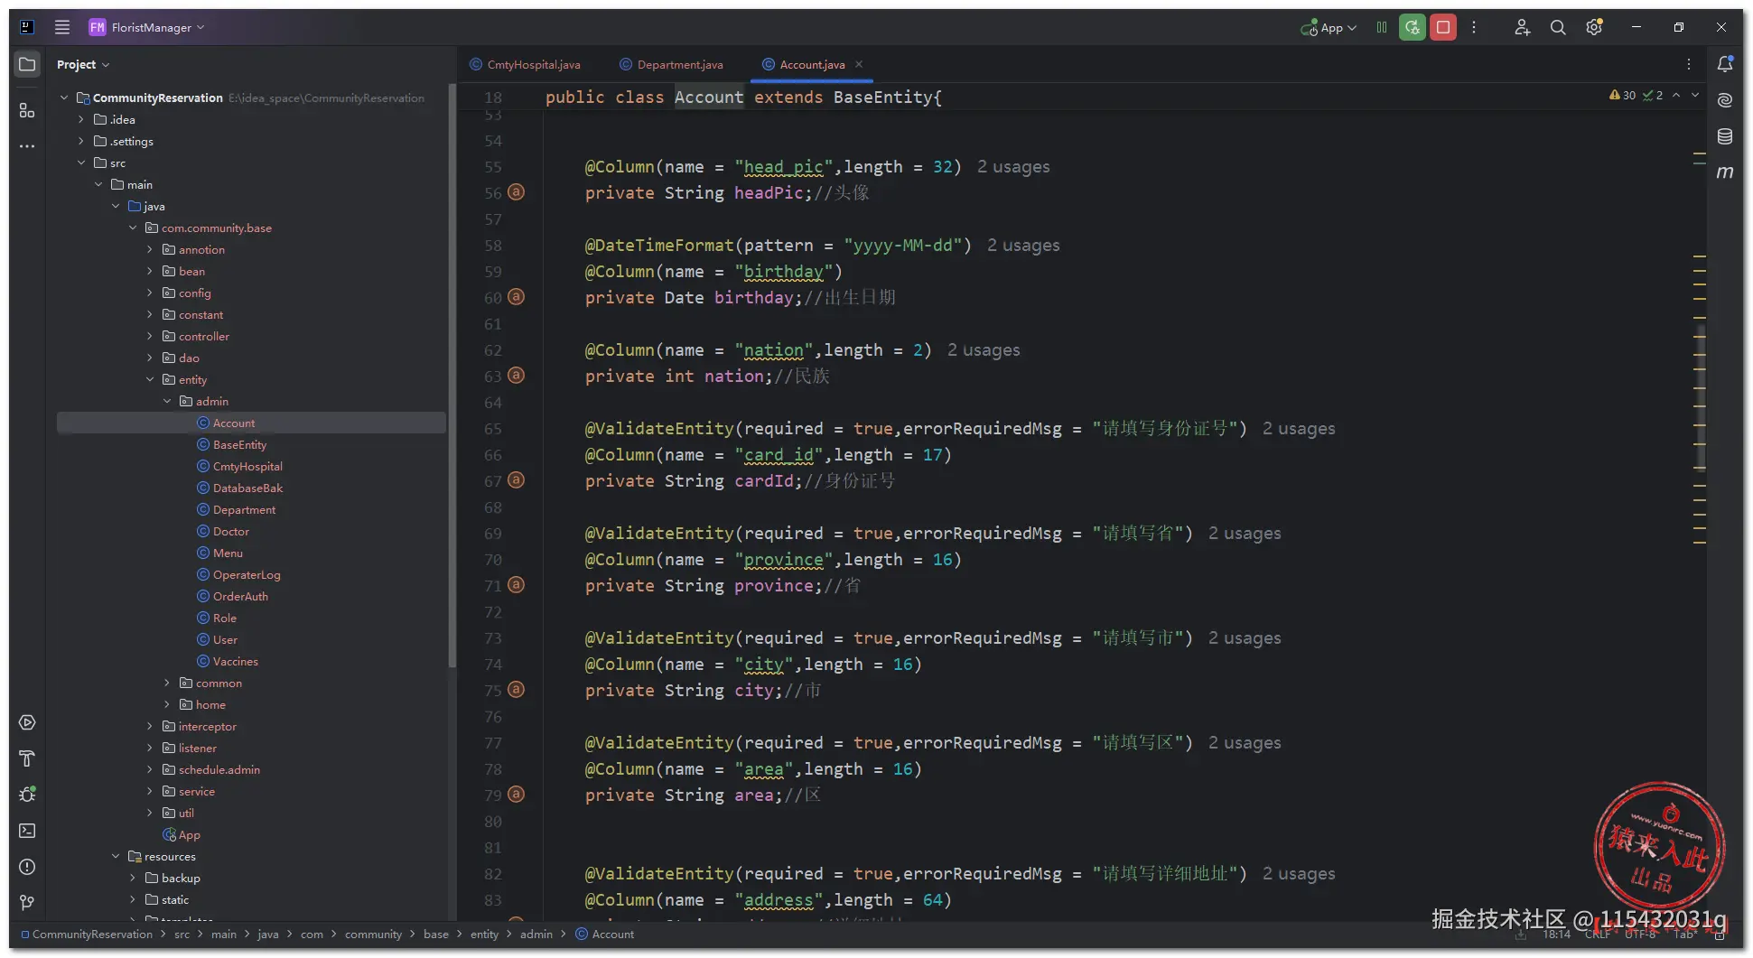Switch to Department.java tab

671,64
